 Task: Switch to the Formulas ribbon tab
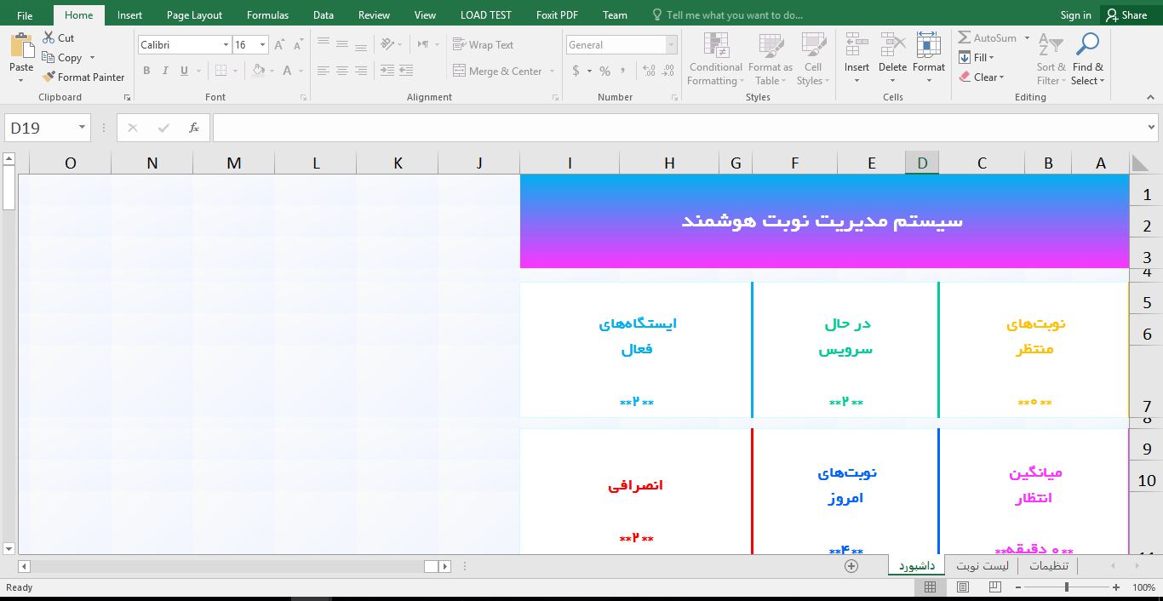pos(267,15)
